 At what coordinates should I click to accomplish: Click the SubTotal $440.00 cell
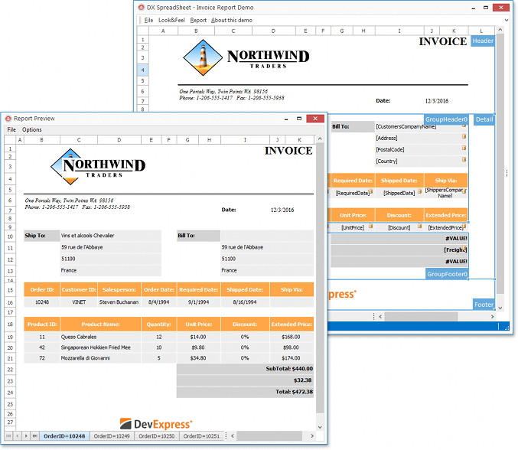click(x=245, y=369)
